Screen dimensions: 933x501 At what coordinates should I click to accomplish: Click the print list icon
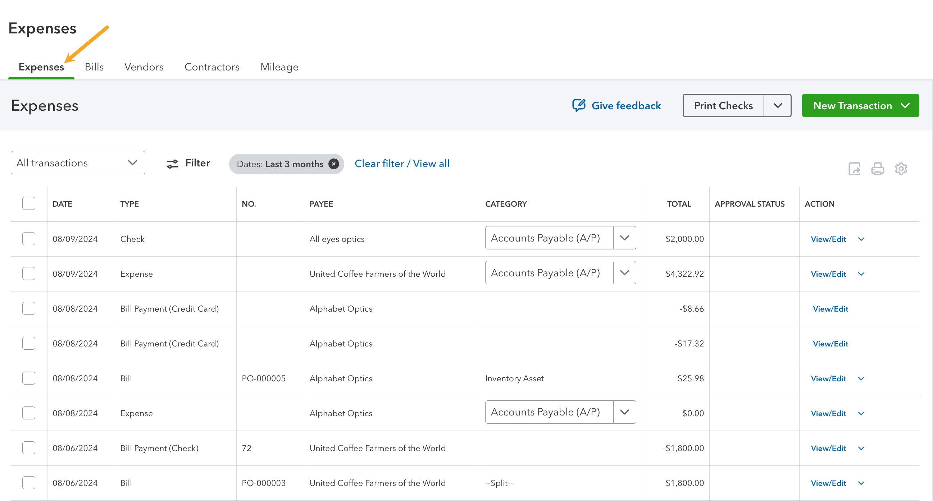[x=878, y=169]
